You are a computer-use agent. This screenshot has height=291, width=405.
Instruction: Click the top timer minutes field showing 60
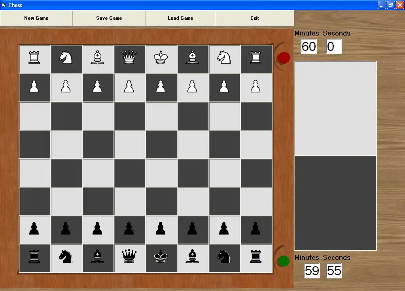[x=309, y=47]
